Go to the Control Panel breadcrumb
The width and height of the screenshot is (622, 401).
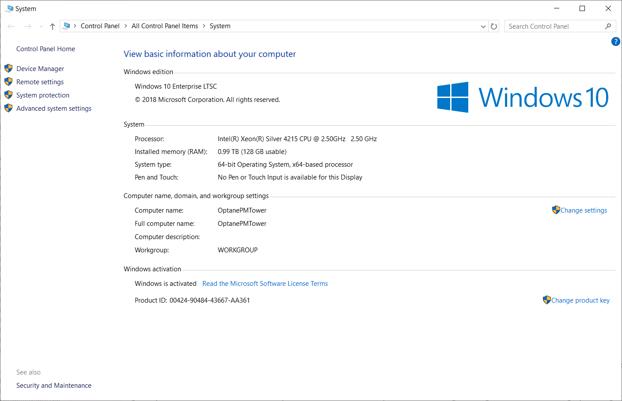click(100, 26)
